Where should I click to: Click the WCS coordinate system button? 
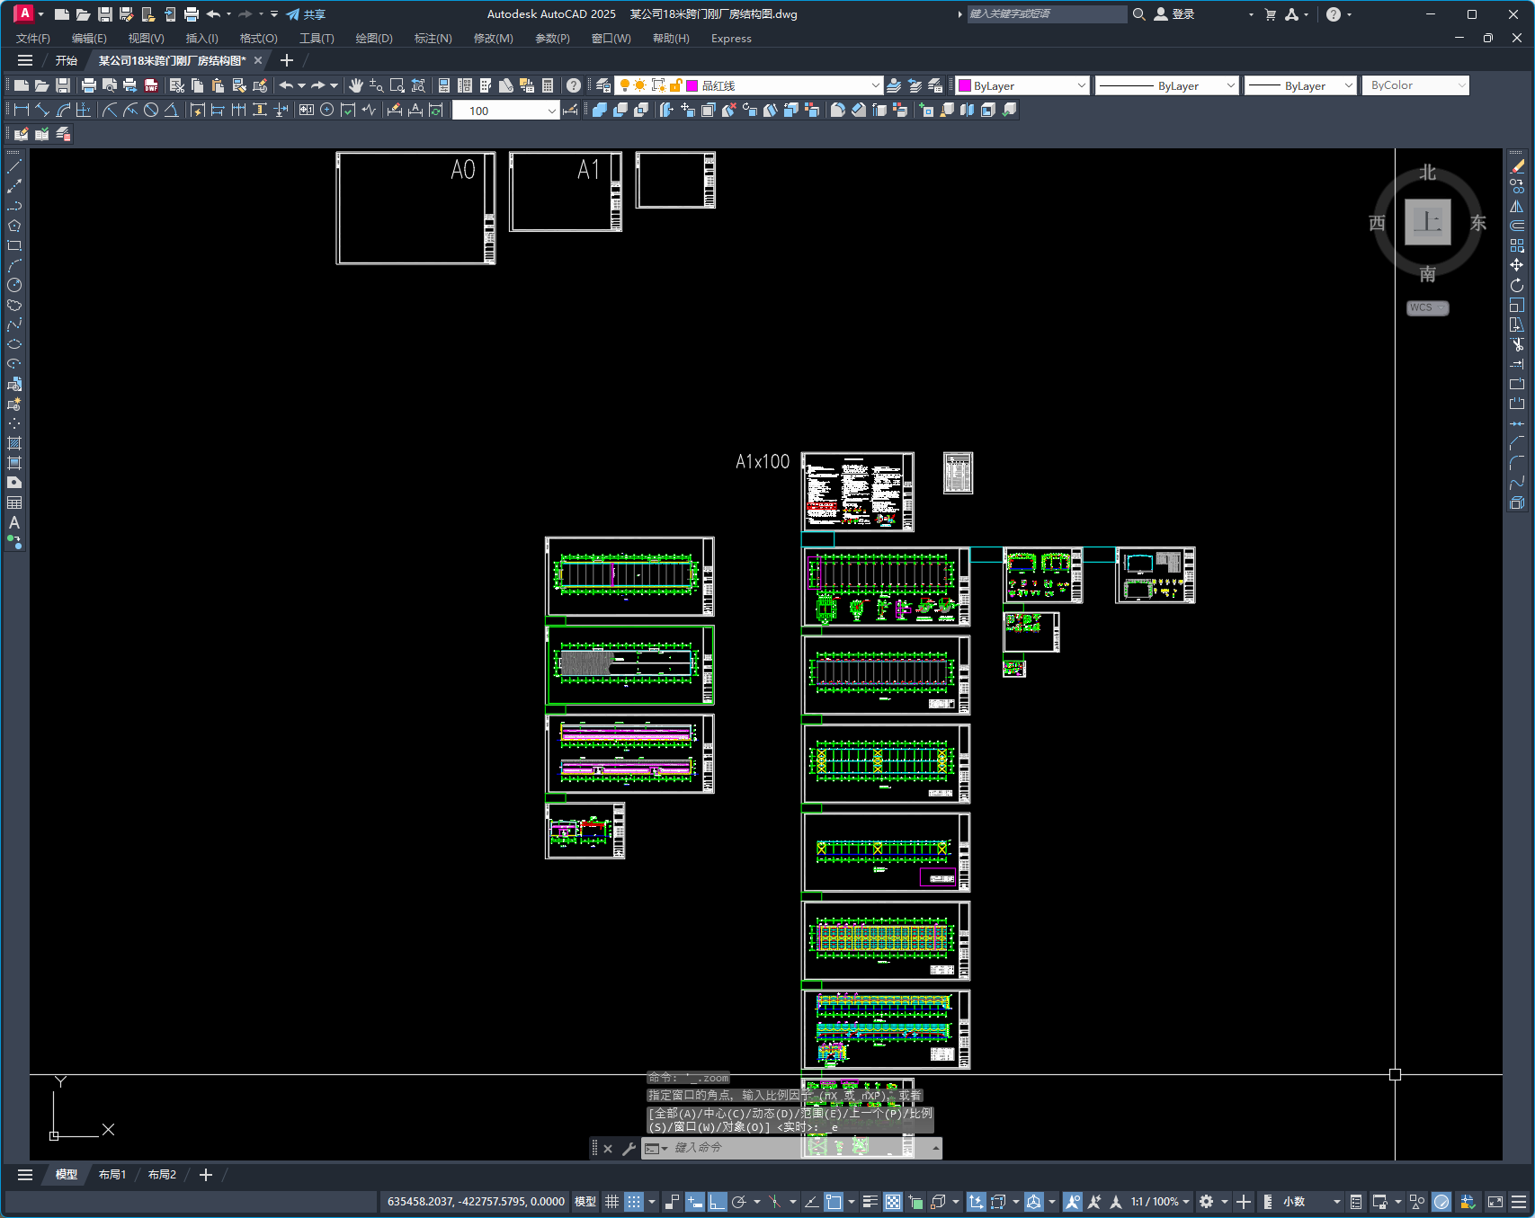1427,307
